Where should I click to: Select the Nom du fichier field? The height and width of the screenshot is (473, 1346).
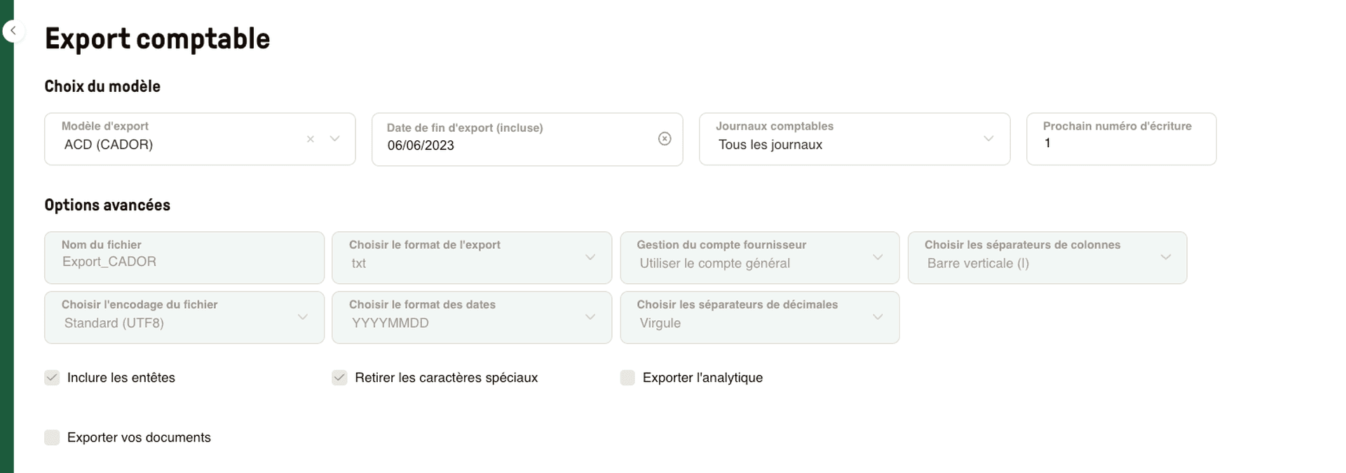coord(184,261)
